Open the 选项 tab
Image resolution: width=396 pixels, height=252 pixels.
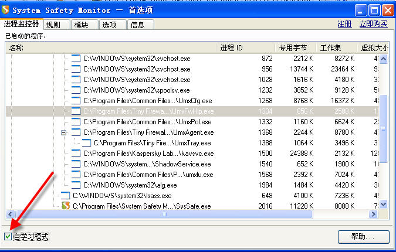[x=113, y=25]
